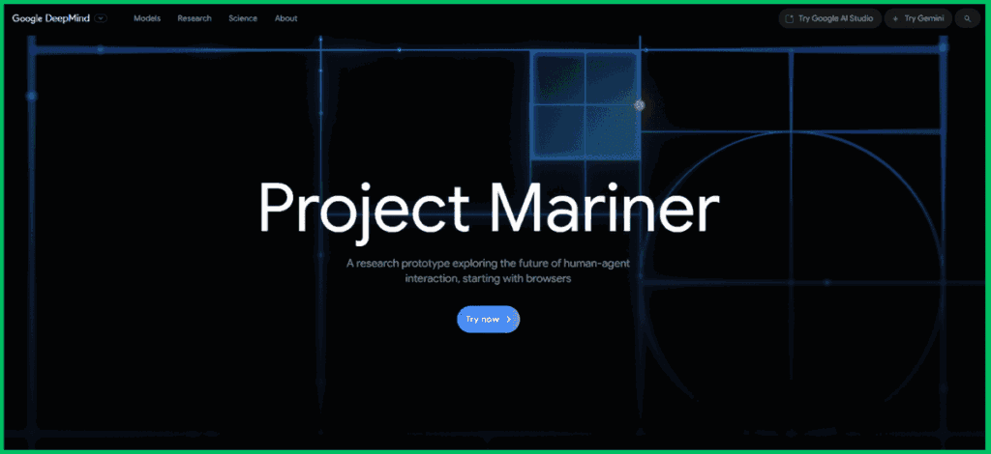The width and height of the screenshot is (991, 454).
Task: Click Try Google AI Studio button
Action: 829,19
